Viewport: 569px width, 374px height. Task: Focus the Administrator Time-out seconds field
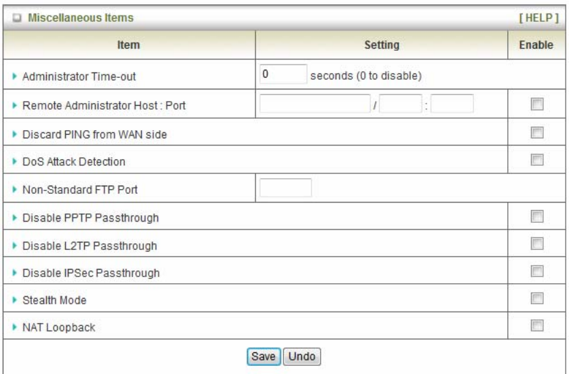tap(282, 74)
